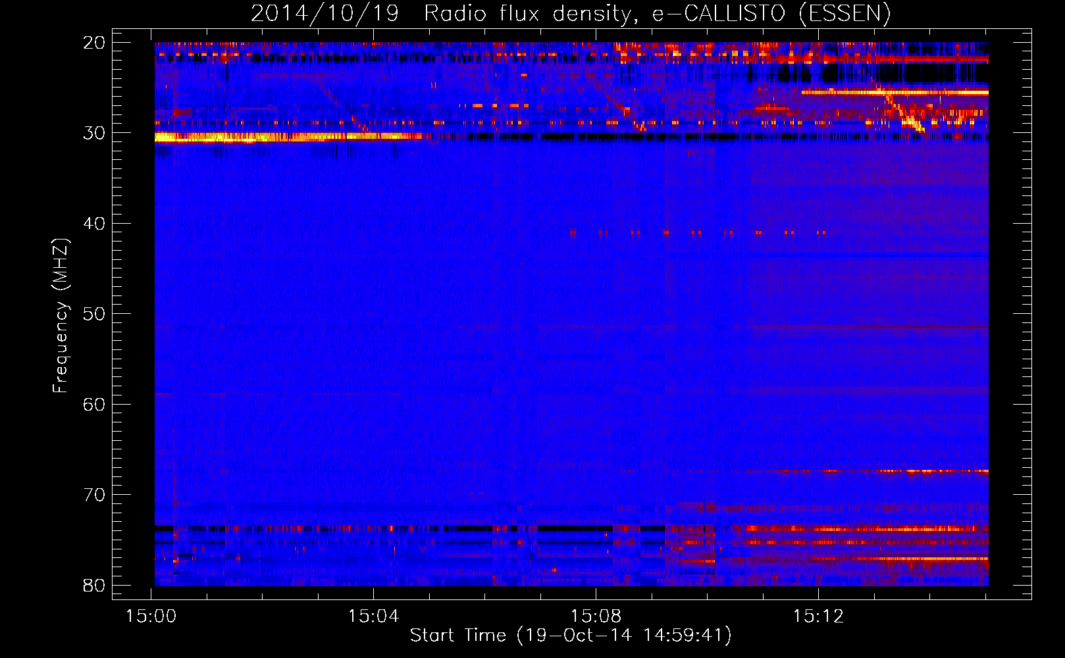The width and height of the screenshot is (1065, 658).
Task: Click the 15:00 time tick label
Action: 151,617
